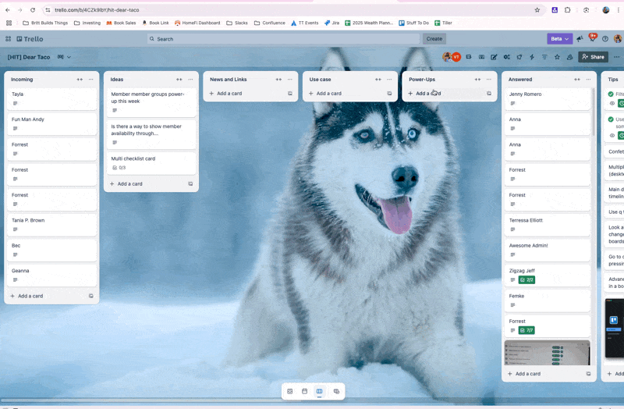Click the Share button

593,57
